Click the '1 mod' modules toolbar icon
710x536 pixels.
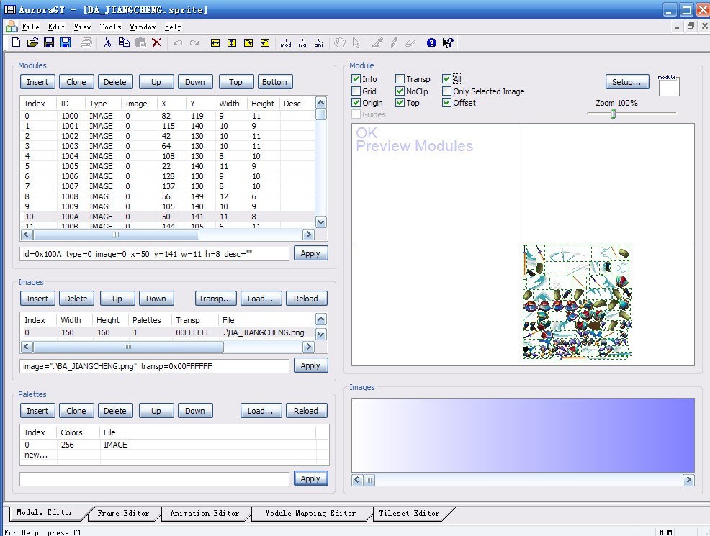[286, 43]
